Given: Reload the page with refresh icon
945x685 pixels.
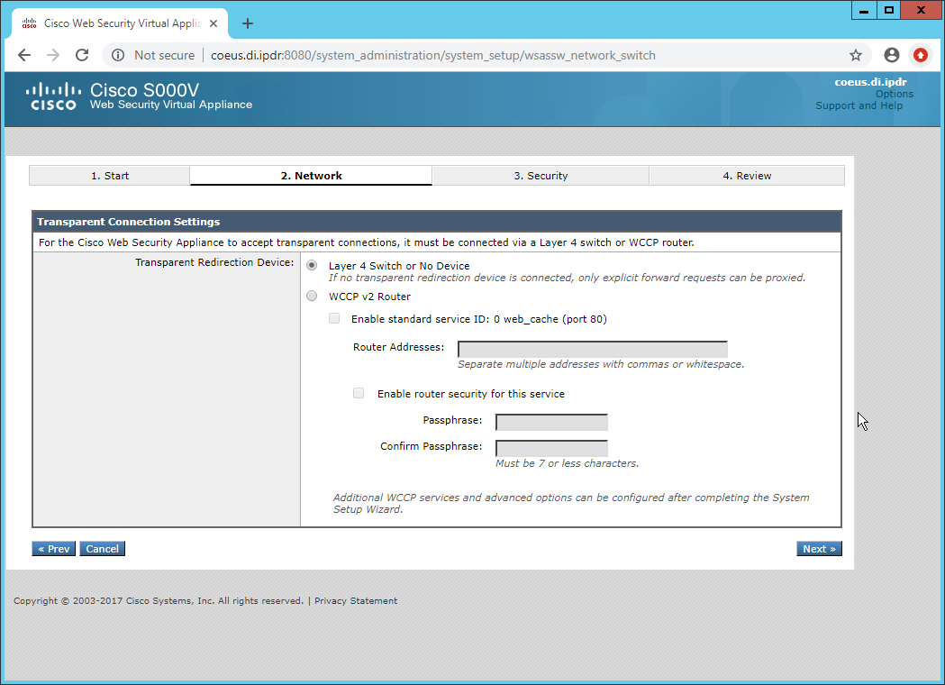Looking at the screenshot, I should click(82, 56).
